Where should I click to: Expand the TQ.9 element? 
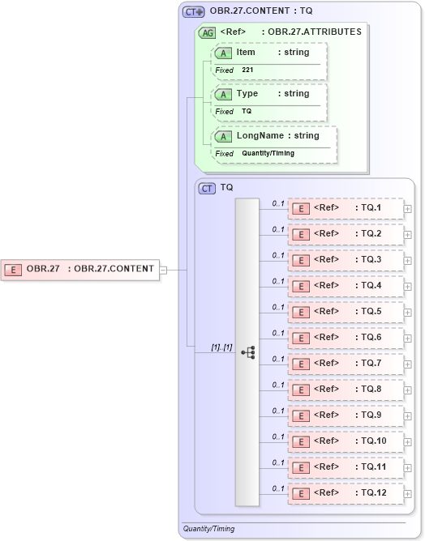coord(408,416)
